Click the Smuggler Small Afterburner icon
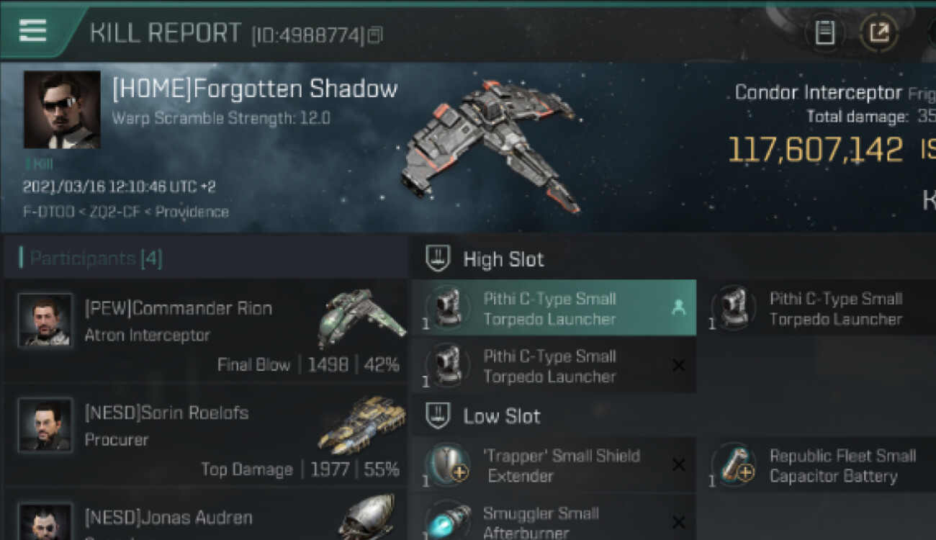This screenshot has height=540, width=936. pyautogui.click(x=448, y=520)
